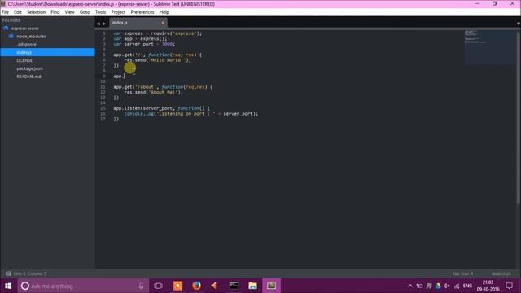Show hidden system tray icons
The image size is (521, 293).
410,286
